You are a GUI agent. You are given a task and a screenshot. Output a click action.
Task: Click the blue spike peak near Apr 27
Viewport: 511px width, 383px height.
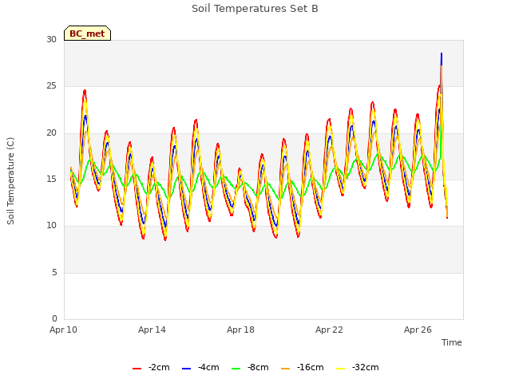point(442,53)
